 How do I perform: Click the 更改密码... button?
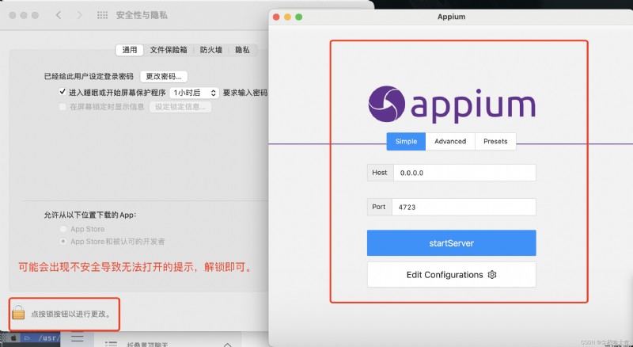pyautogui.click(x=164, y=76)
